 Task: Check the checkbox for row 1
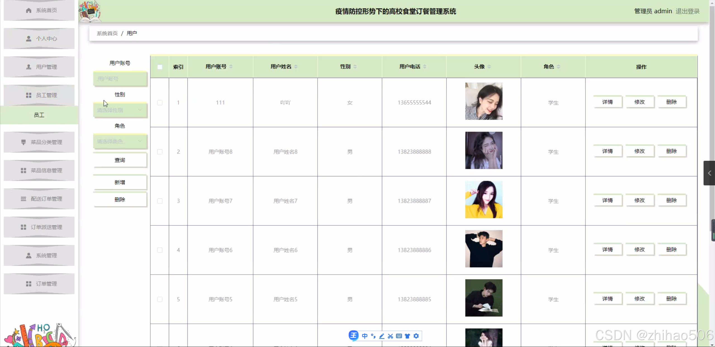click(160, 103)
